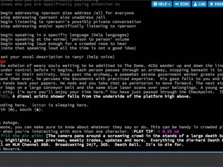Expand the HELP dropdown caret
223x167 pixels.
[169, 4]
